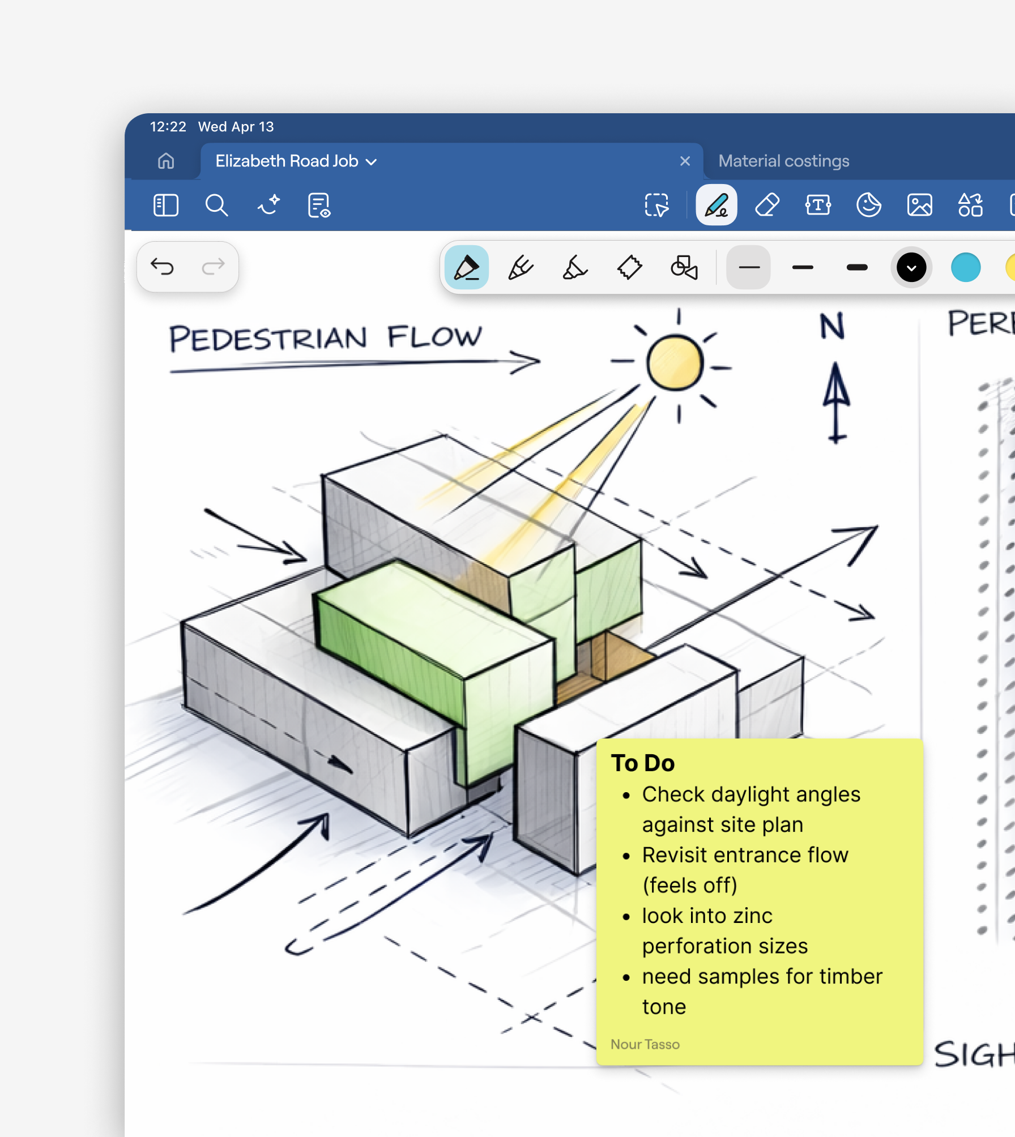
Task: Select the shape drawing tool
Action: pyautogui.click(x=684, y=267)
